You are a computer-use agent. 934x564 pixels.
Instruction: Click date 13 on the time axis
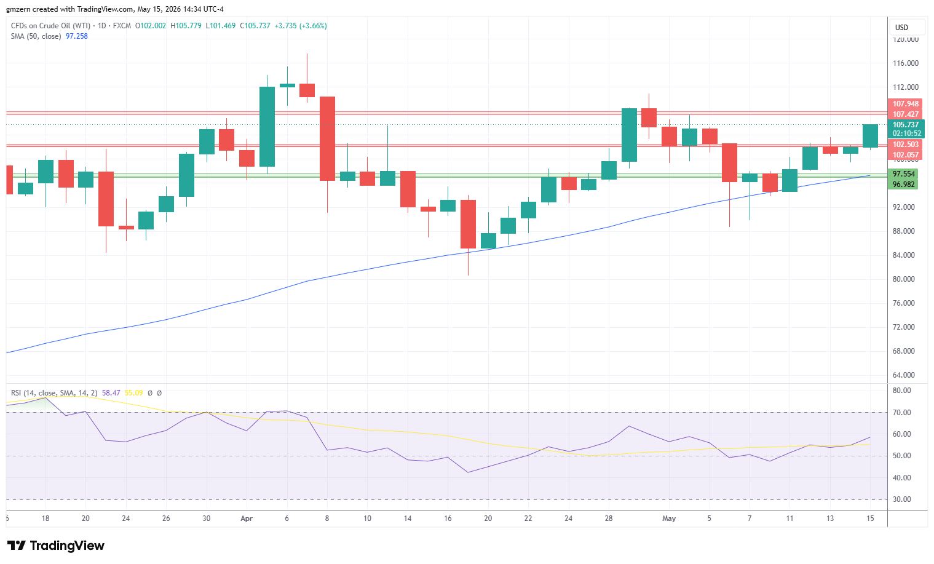(830, 518)
